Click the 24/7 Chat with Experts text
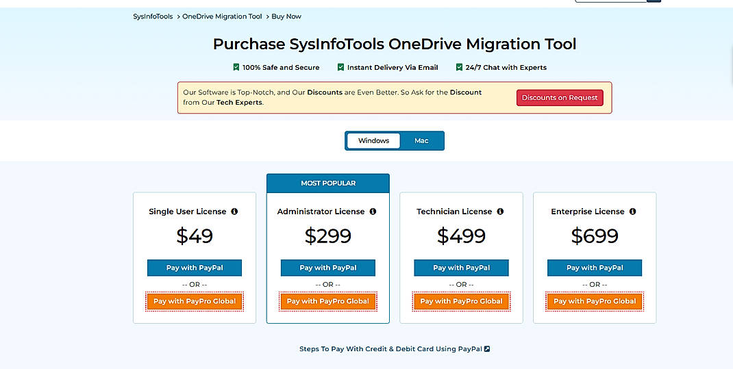The height and width of the screenshot is (369, 733). coord(506,67)
